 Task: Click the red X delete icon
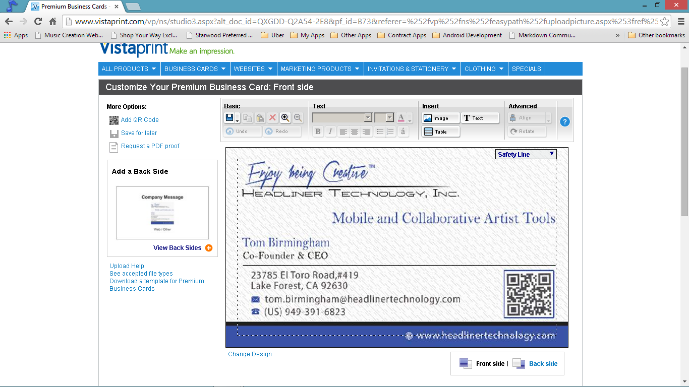pos(272,118)
